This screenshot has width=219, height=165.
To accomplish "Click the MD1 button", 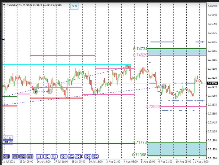I will (87, 156).
